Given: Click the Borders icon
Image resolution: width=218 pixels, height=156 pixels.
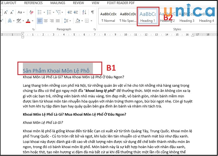Looking at the screenshot, I should click(x=87, y=21).
